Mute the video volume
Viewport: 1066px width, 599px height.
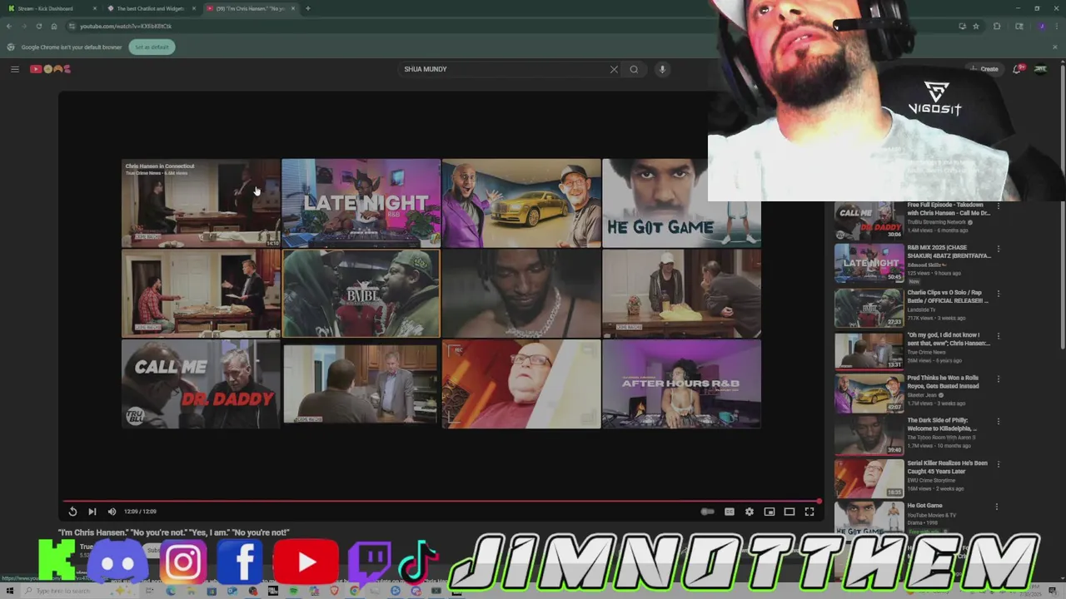[112, 512]
